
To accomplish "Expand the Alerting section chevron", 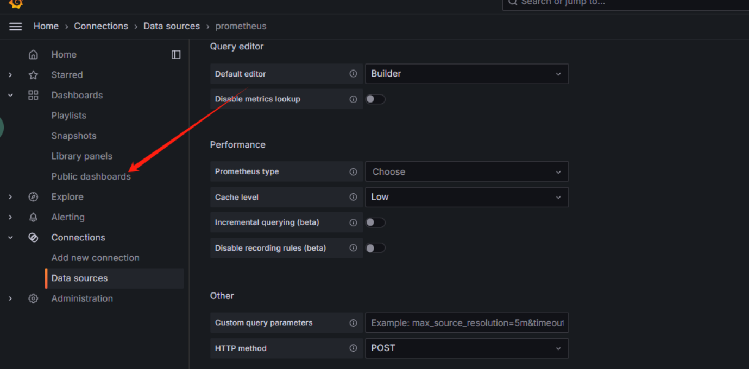I will [x=10, y=217].
